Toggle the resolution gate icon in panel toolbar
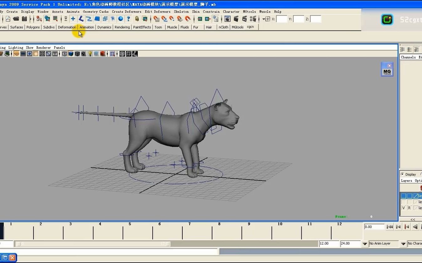The image size is (422, 263). pos(29,54)
